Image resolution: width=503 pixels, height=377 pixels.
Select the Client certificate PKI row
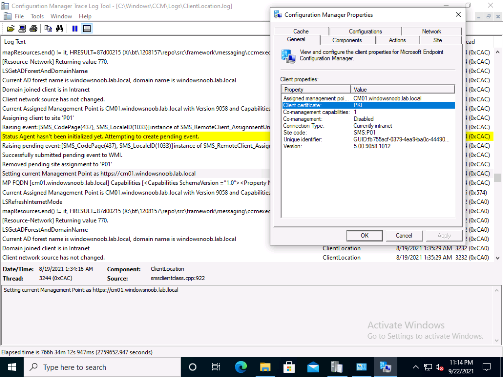pos(368,105)
